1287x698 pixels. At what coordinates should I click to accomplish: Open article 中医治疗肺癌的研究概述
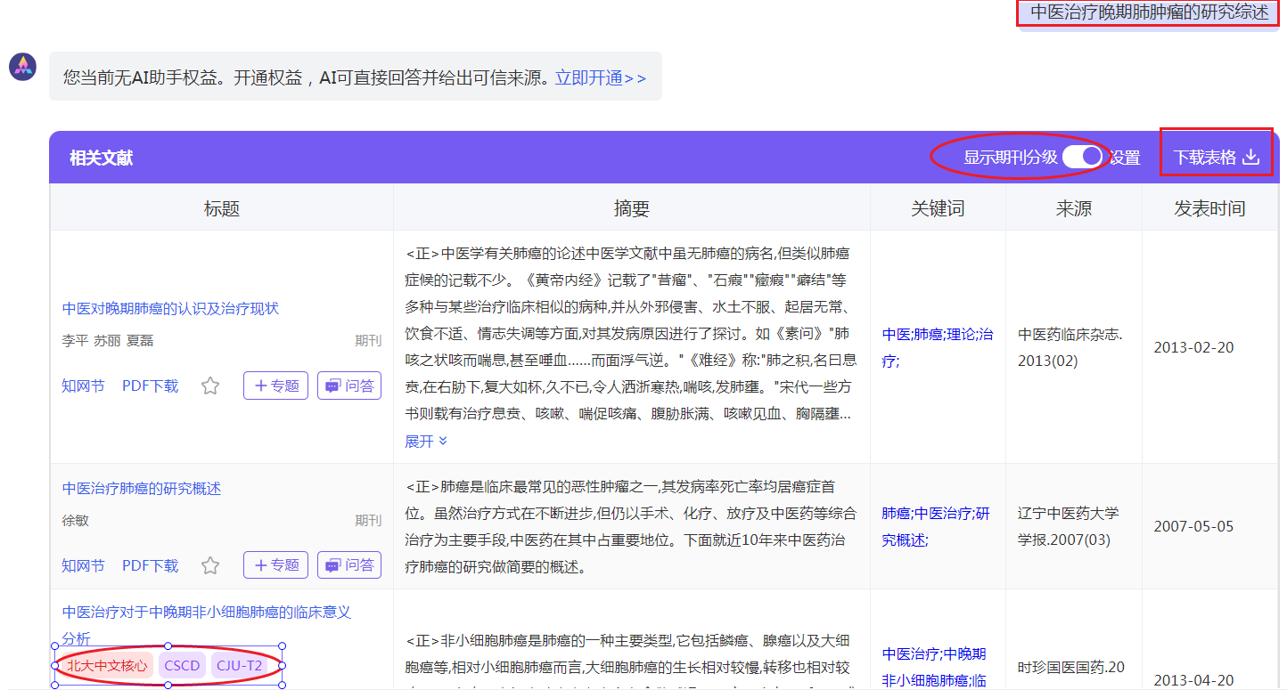tap(142, 489)
